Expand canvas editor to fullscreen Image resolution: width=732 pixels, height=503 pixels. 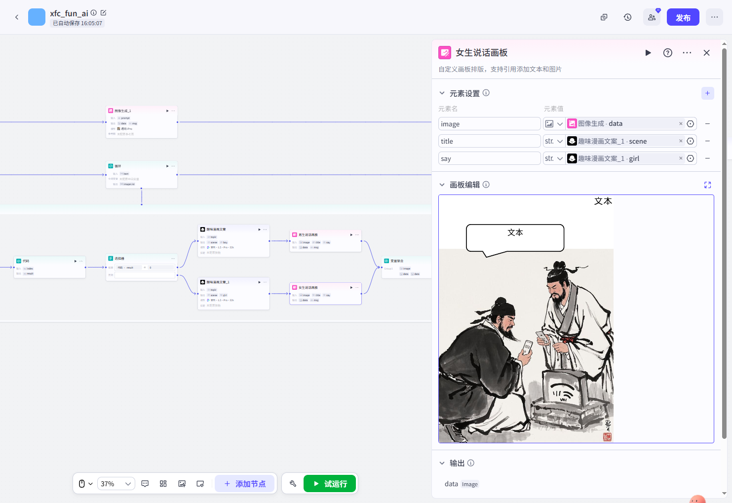tap(707, 185)
